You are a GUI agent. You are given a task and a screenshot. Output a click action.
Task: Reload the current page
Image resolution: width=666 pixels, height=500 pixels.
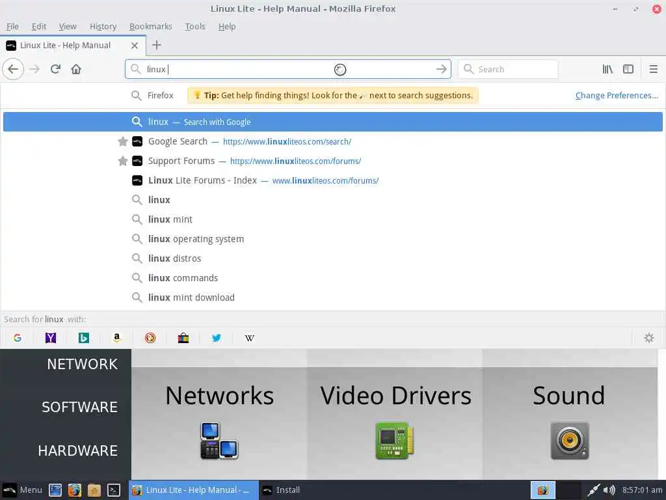pos(55,69)
